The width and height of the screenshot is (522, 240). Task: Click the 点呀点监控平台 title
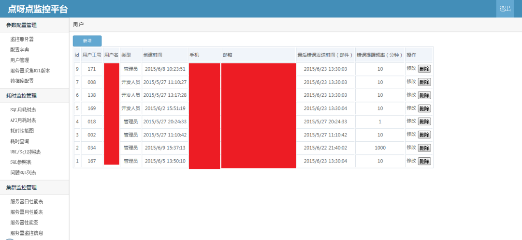38,9
